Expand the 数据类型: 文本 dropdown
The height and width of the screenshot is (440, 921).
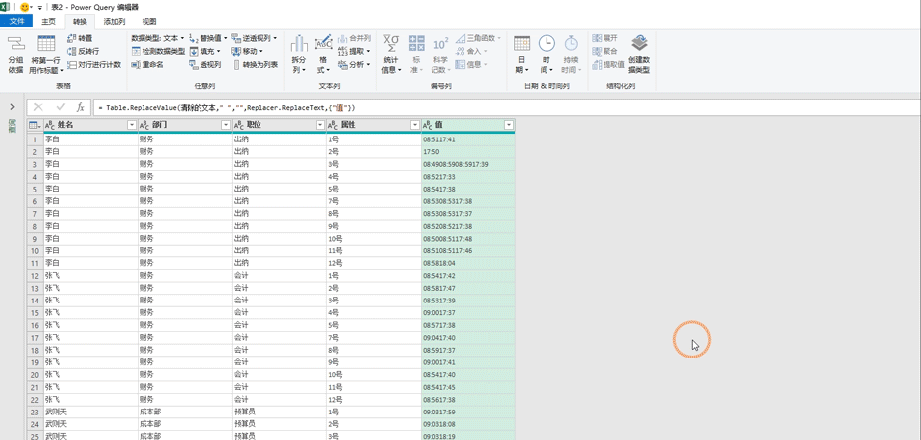(x=157, y=38)
